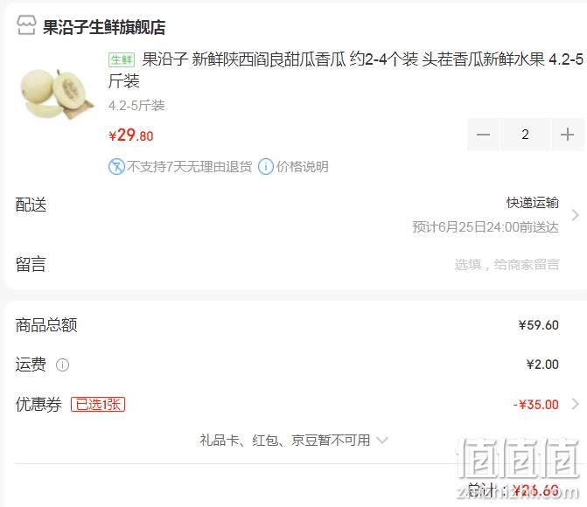Click the 已选1张 coupon tag

(x=98, y=404)
